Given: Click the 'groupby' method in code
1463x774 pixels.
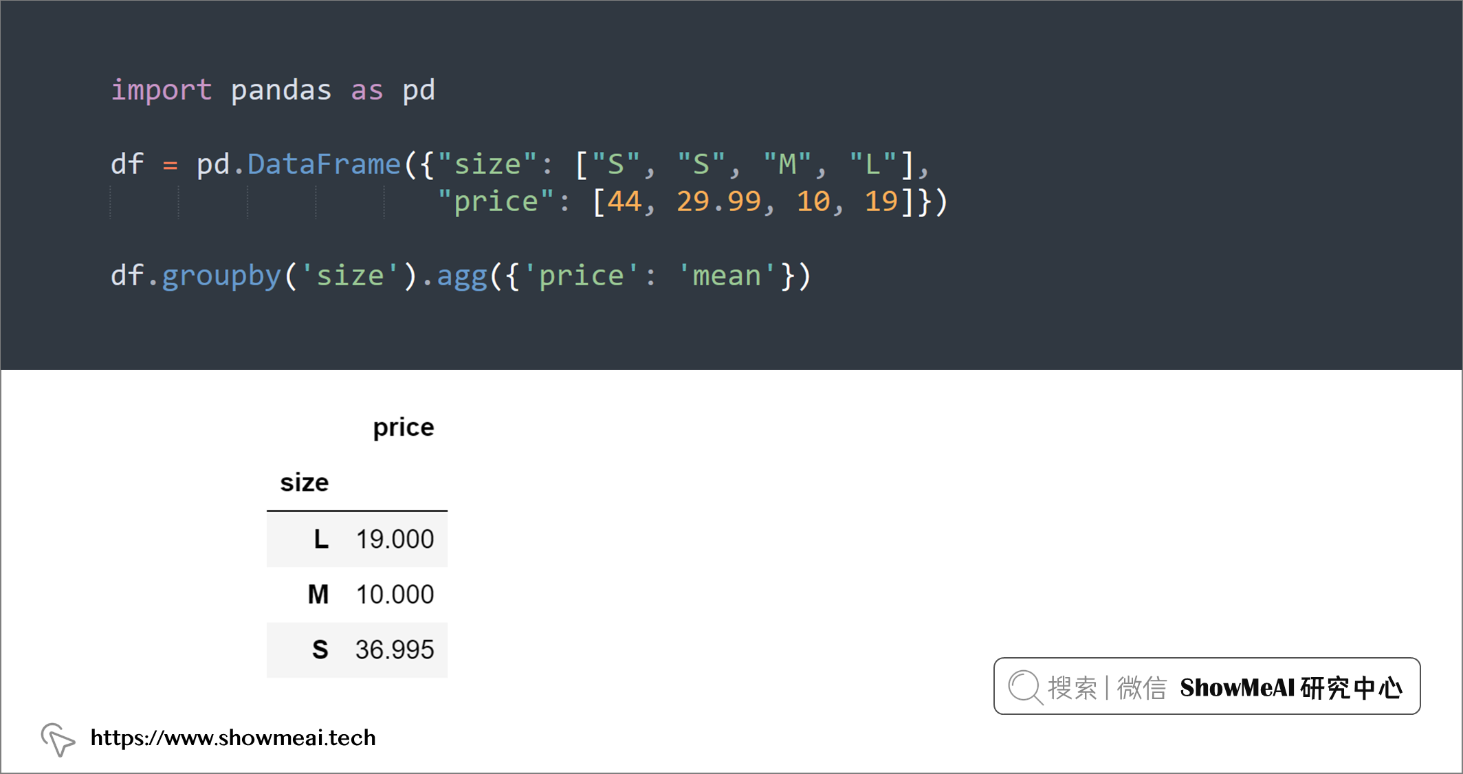Looking at the screenshot, I should click(x=221, y=276).
